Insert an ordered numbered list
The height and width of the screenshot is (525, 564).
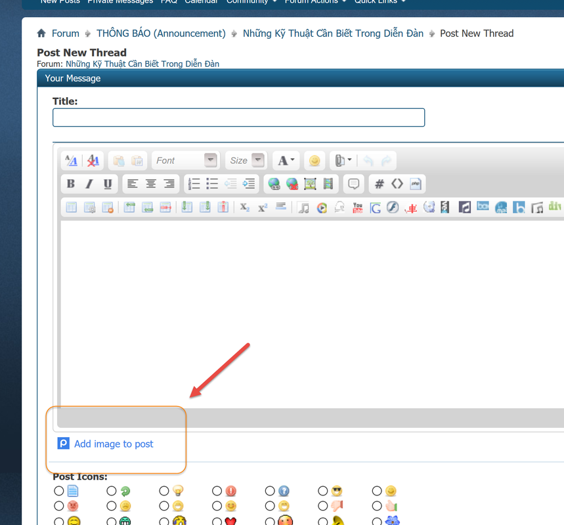point(194,184)
